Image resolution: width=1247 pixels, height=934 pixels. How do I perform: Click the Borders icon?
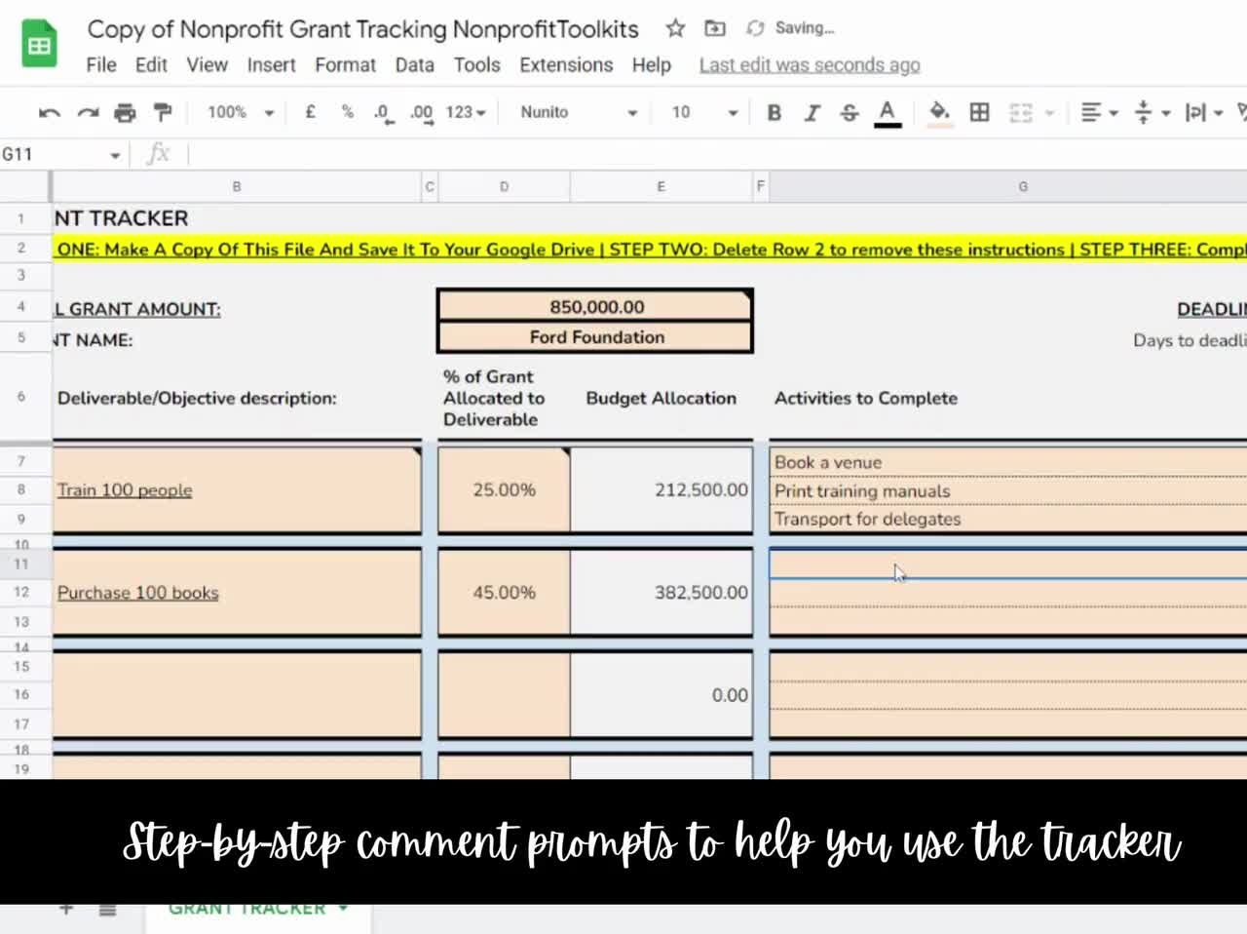(979, 112)
